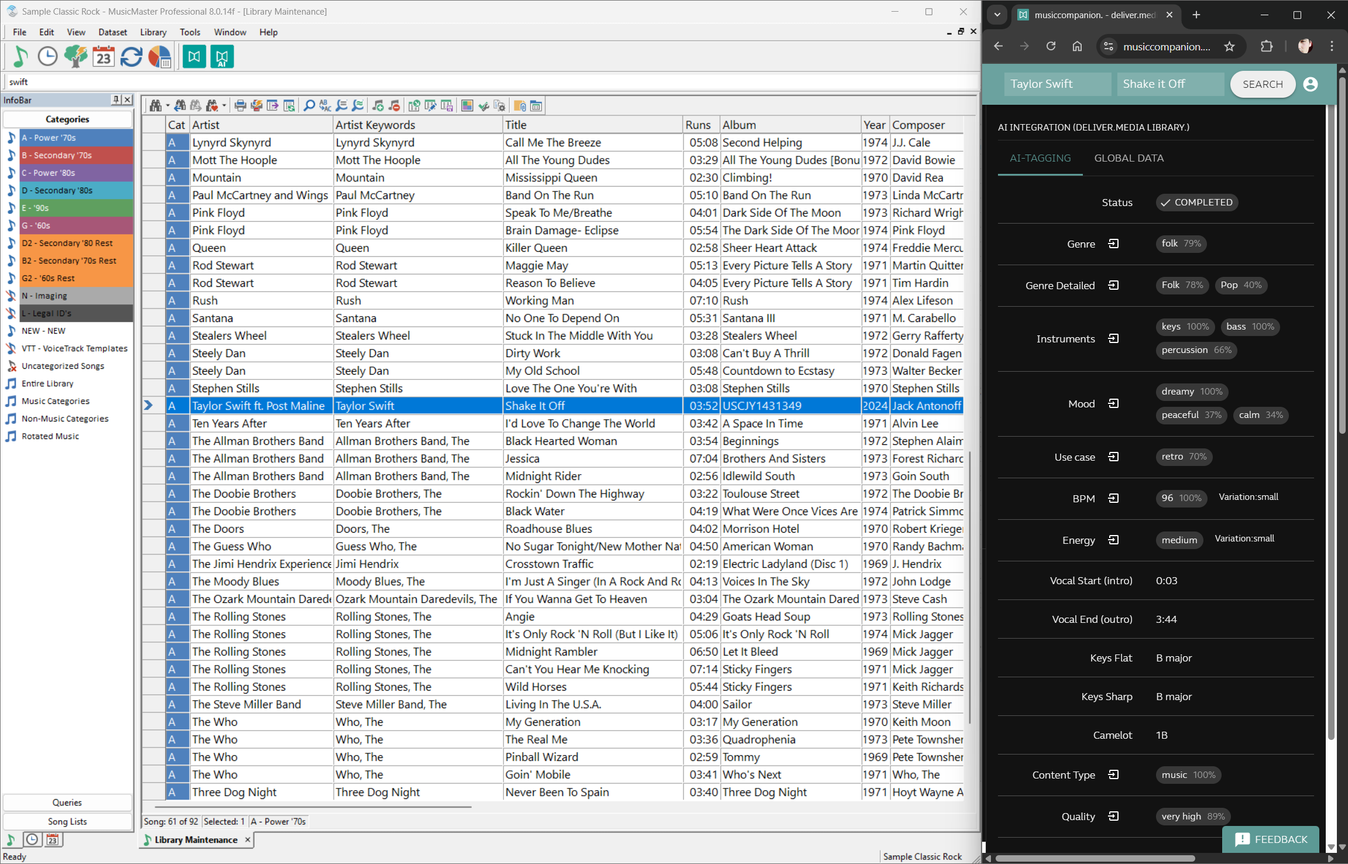Select the B - Secondary '70s category
The image size is (1348, 864).
pyautogui.click(x=76, y=155)
